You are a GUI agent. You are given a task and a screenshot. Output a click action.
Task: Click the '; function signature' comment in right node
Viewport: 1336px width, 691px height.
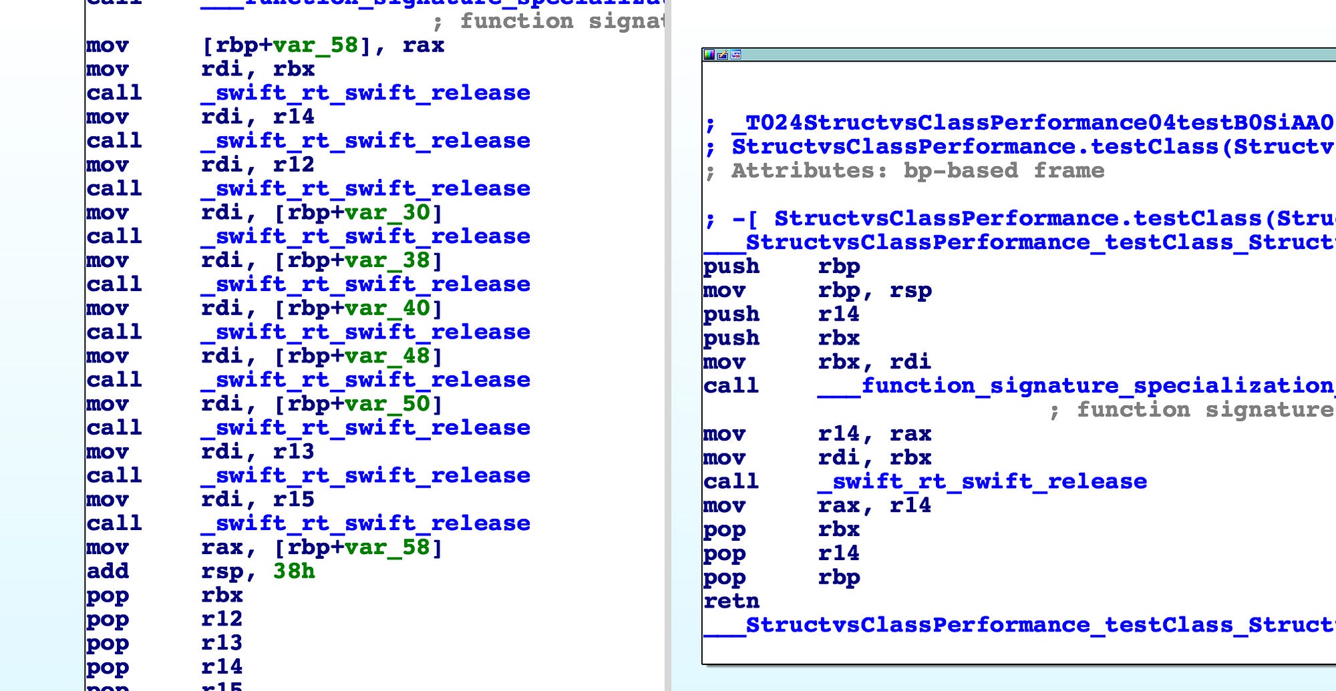click(1192, 411)
